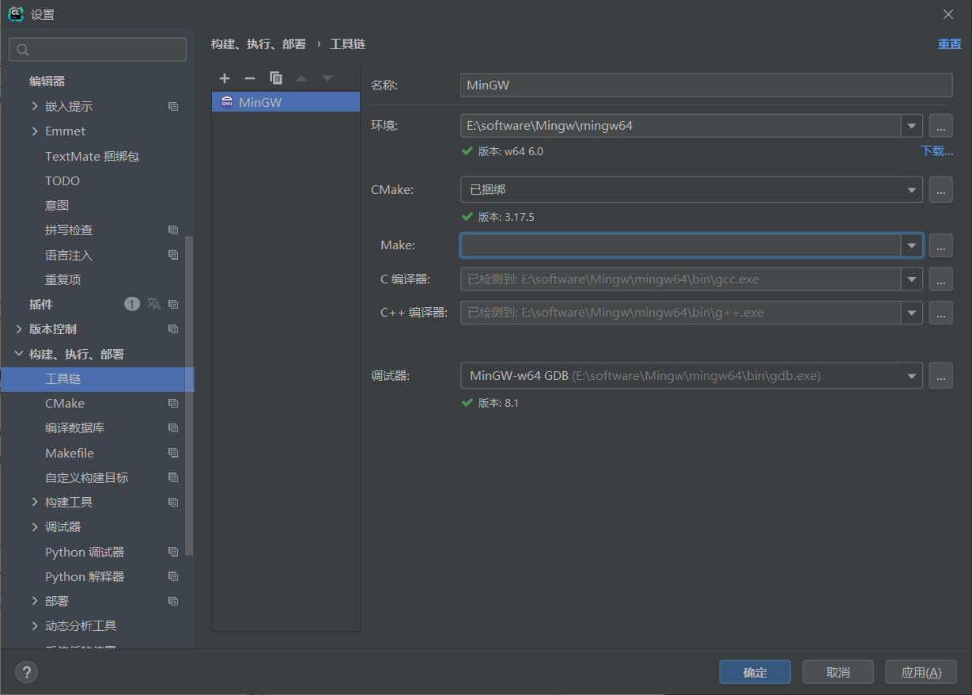Click the project-level icon beside 嵌入提示
This screenshot has height=695, width=972.
click(173, 106)
